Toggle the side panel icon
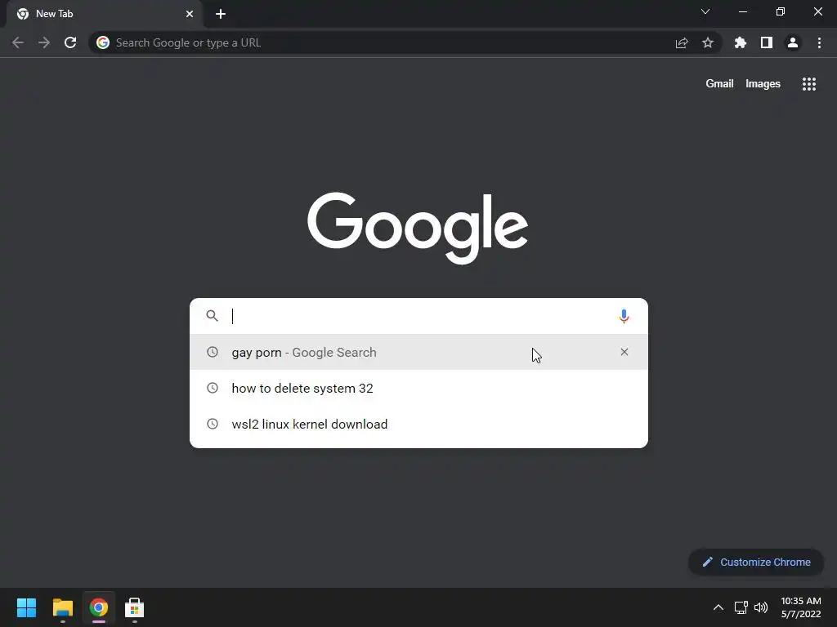837x627 pixels. 767,42
